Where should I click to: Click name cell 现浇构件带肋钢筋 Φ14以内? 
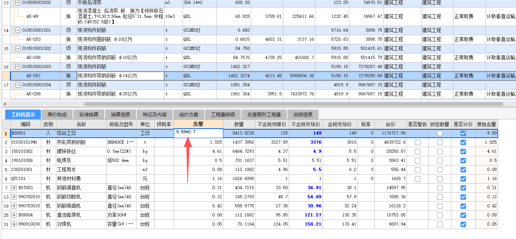(120, 76)
